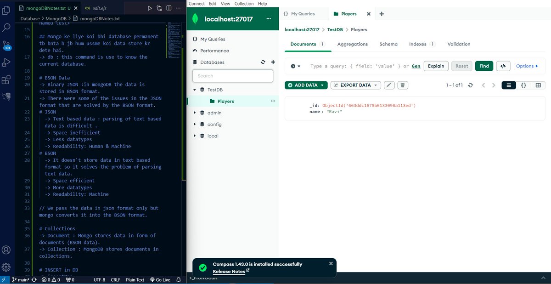Switch to the Indexes tab
551x284 pixels.
coord(422,44)
